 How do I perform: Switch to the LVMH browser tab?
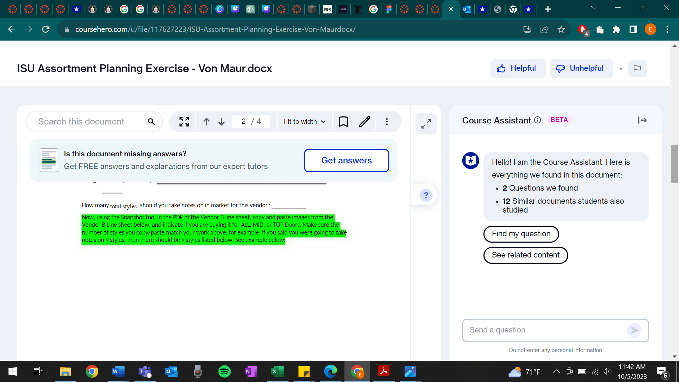pos(343,9)
